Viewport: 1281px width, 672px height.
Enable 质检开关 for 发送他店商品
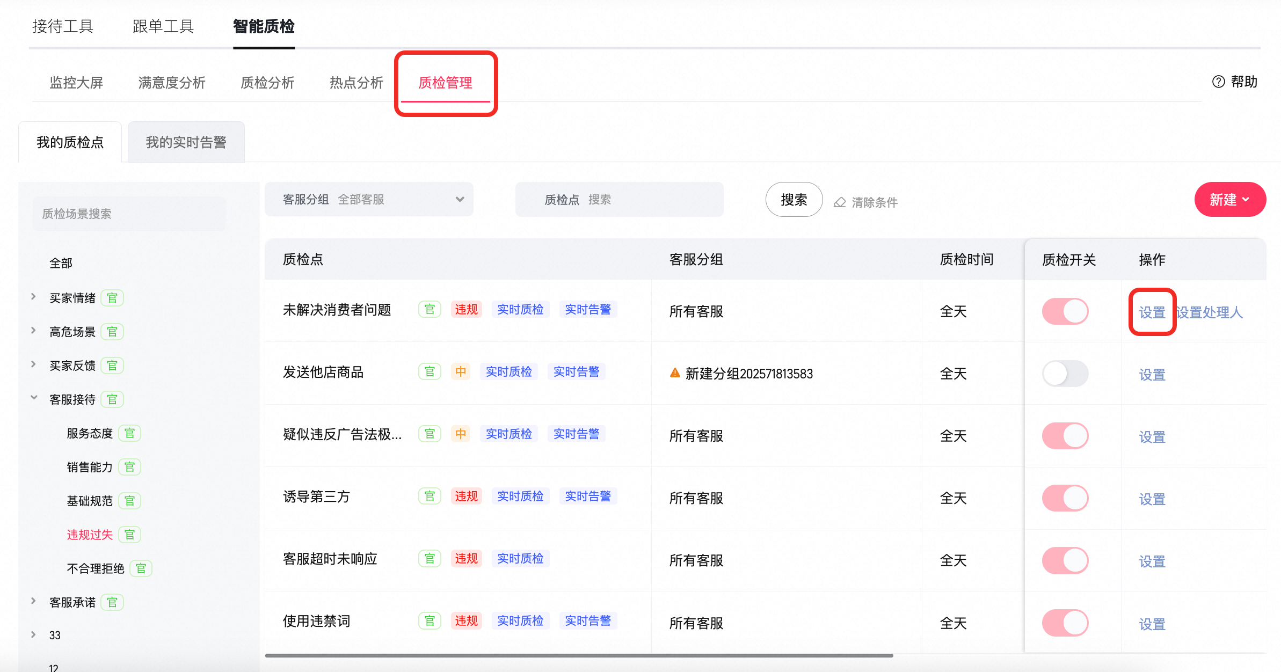[x=1065, y=374]
